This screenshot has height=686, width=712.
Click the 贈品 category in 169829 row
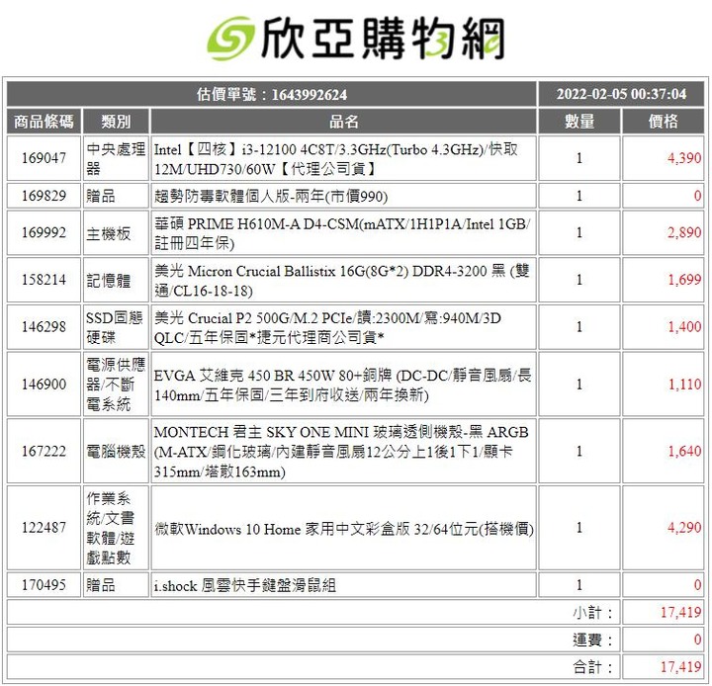[116, 196]
